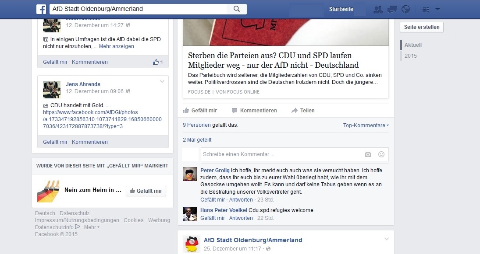Screen dimensions: 480x254
Task: Share the Focus article via Teilen
Action: pos(303,111)
